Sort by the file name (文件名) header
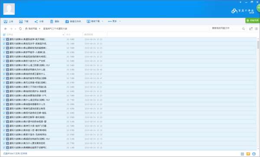Screen dimensions: 260x157 click(x=10, y=35)
